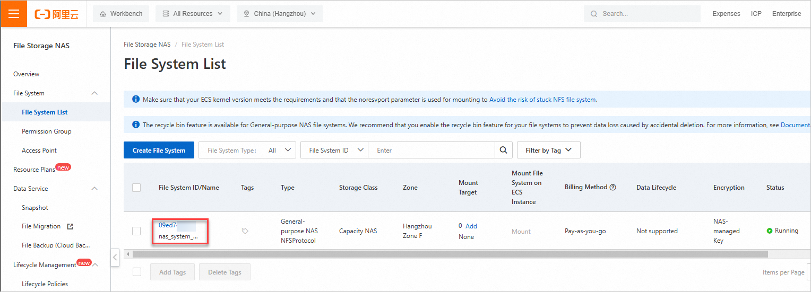Viewport: 811px width, 292px height.
Task: Open Expenses in top bar
Action: (x=726, y=14)
